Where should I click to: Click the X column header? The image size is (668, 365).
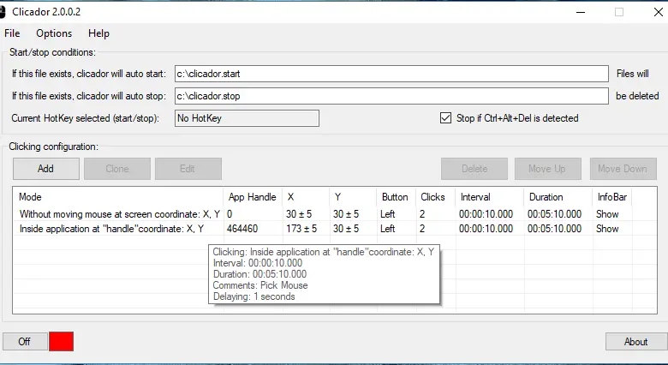click(306, 197)
